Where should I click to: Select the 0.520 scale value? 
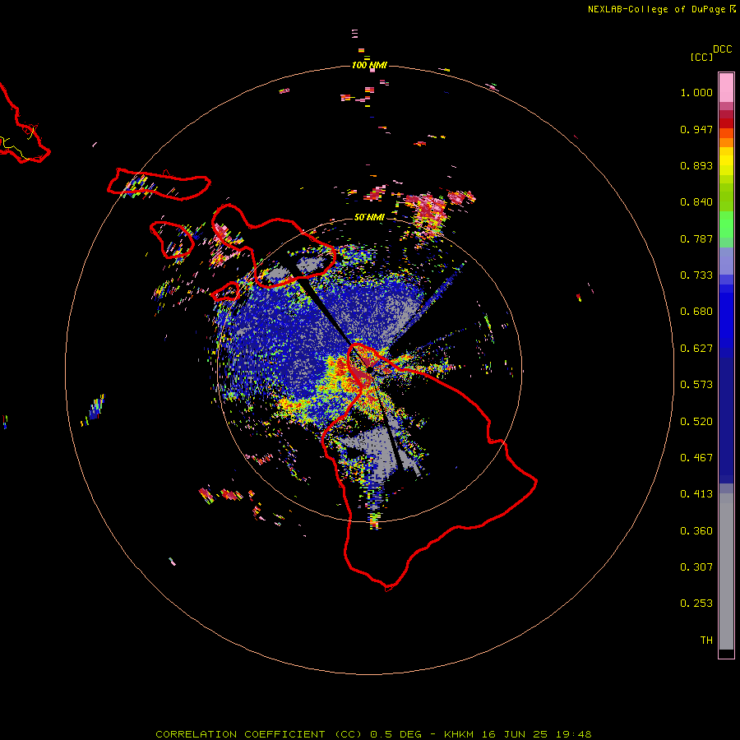tap(696, 422)
